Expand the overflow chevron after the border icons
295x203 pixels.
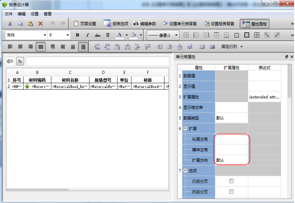292,35
